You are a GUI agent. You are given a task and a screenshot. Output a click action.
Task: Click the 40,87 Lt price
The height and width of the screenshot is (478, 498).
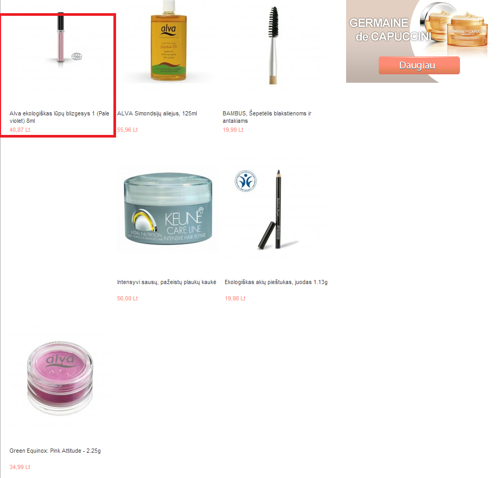(x=20, y=130)
